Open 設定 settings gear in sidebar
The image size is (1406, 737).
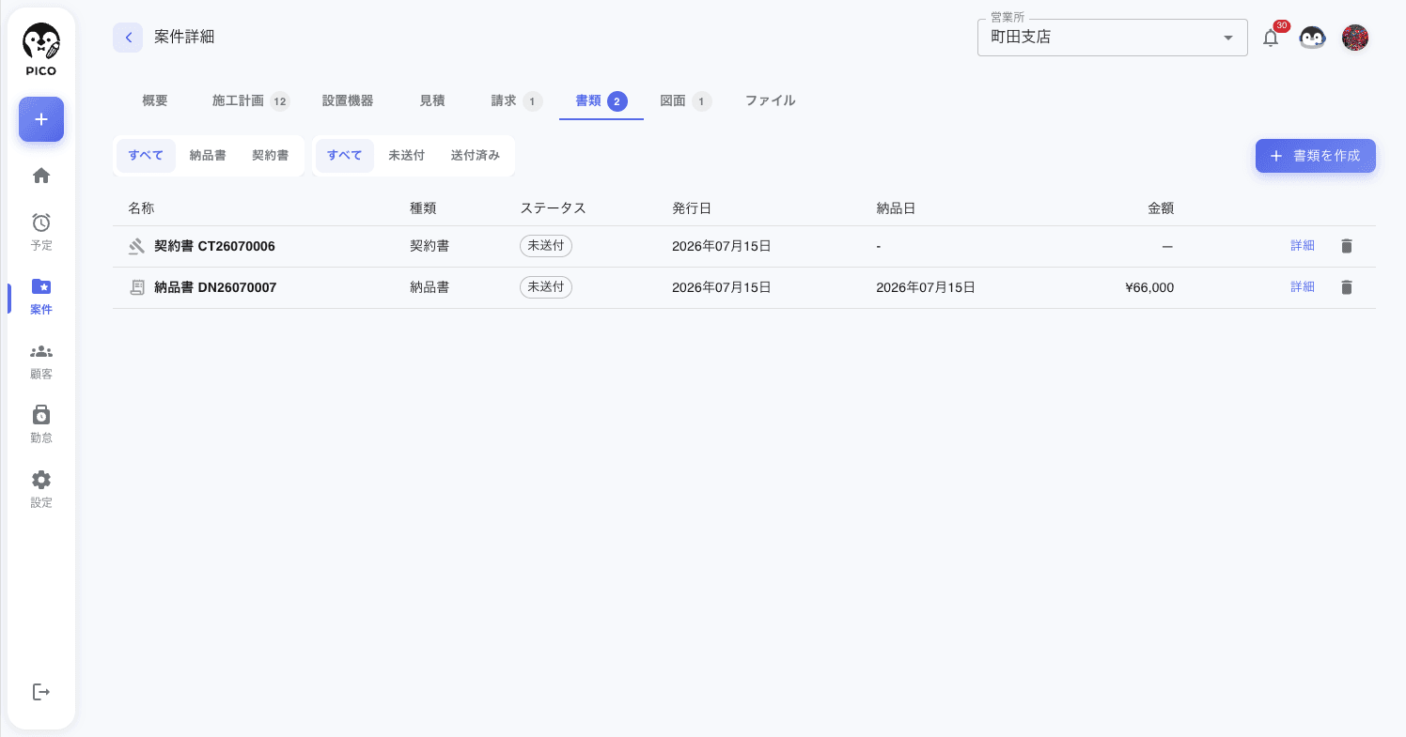pyautogui.click(x=41, y=488)
